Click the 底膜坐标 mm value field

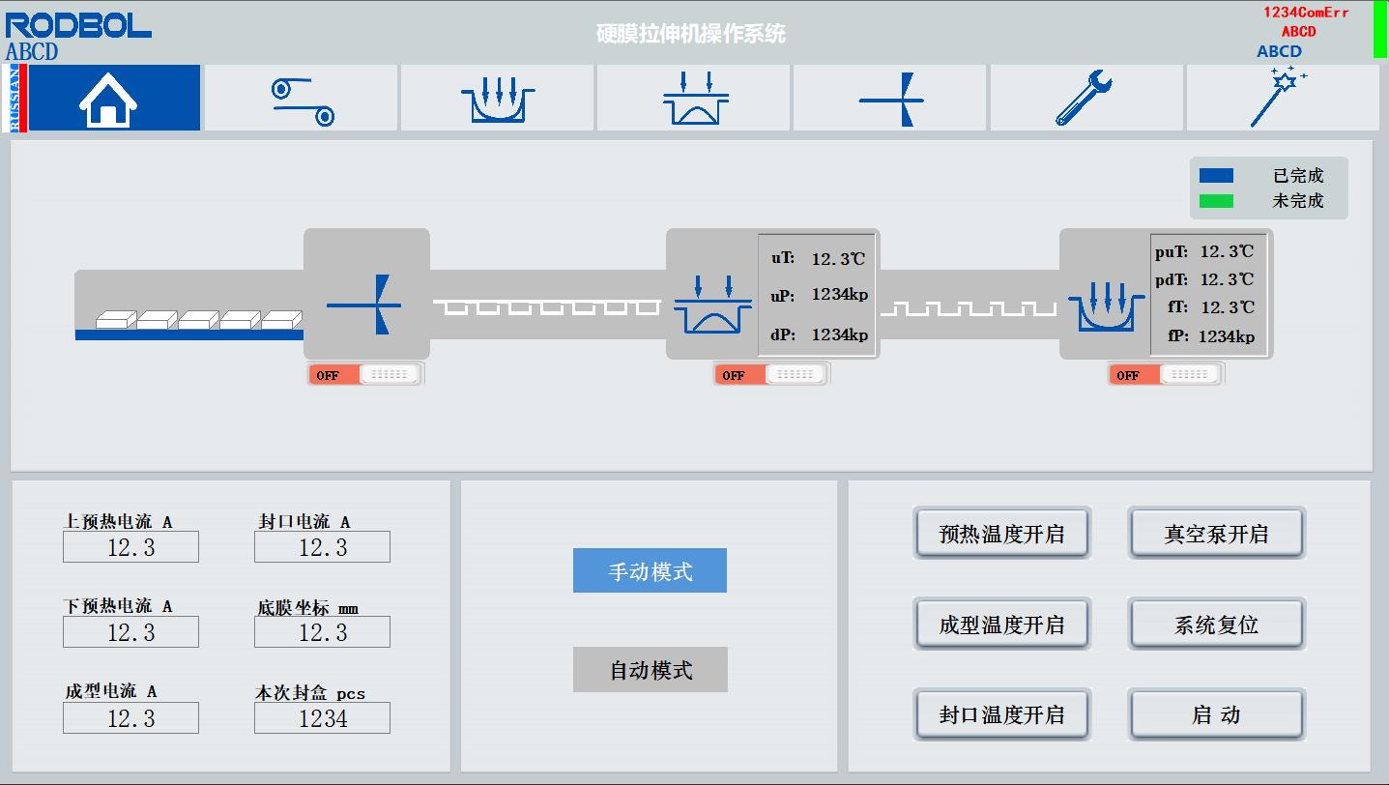click(x=322, y=632)
